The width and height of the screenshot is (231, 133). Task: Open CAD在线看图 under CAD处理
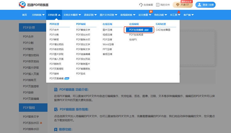point(163,30)
